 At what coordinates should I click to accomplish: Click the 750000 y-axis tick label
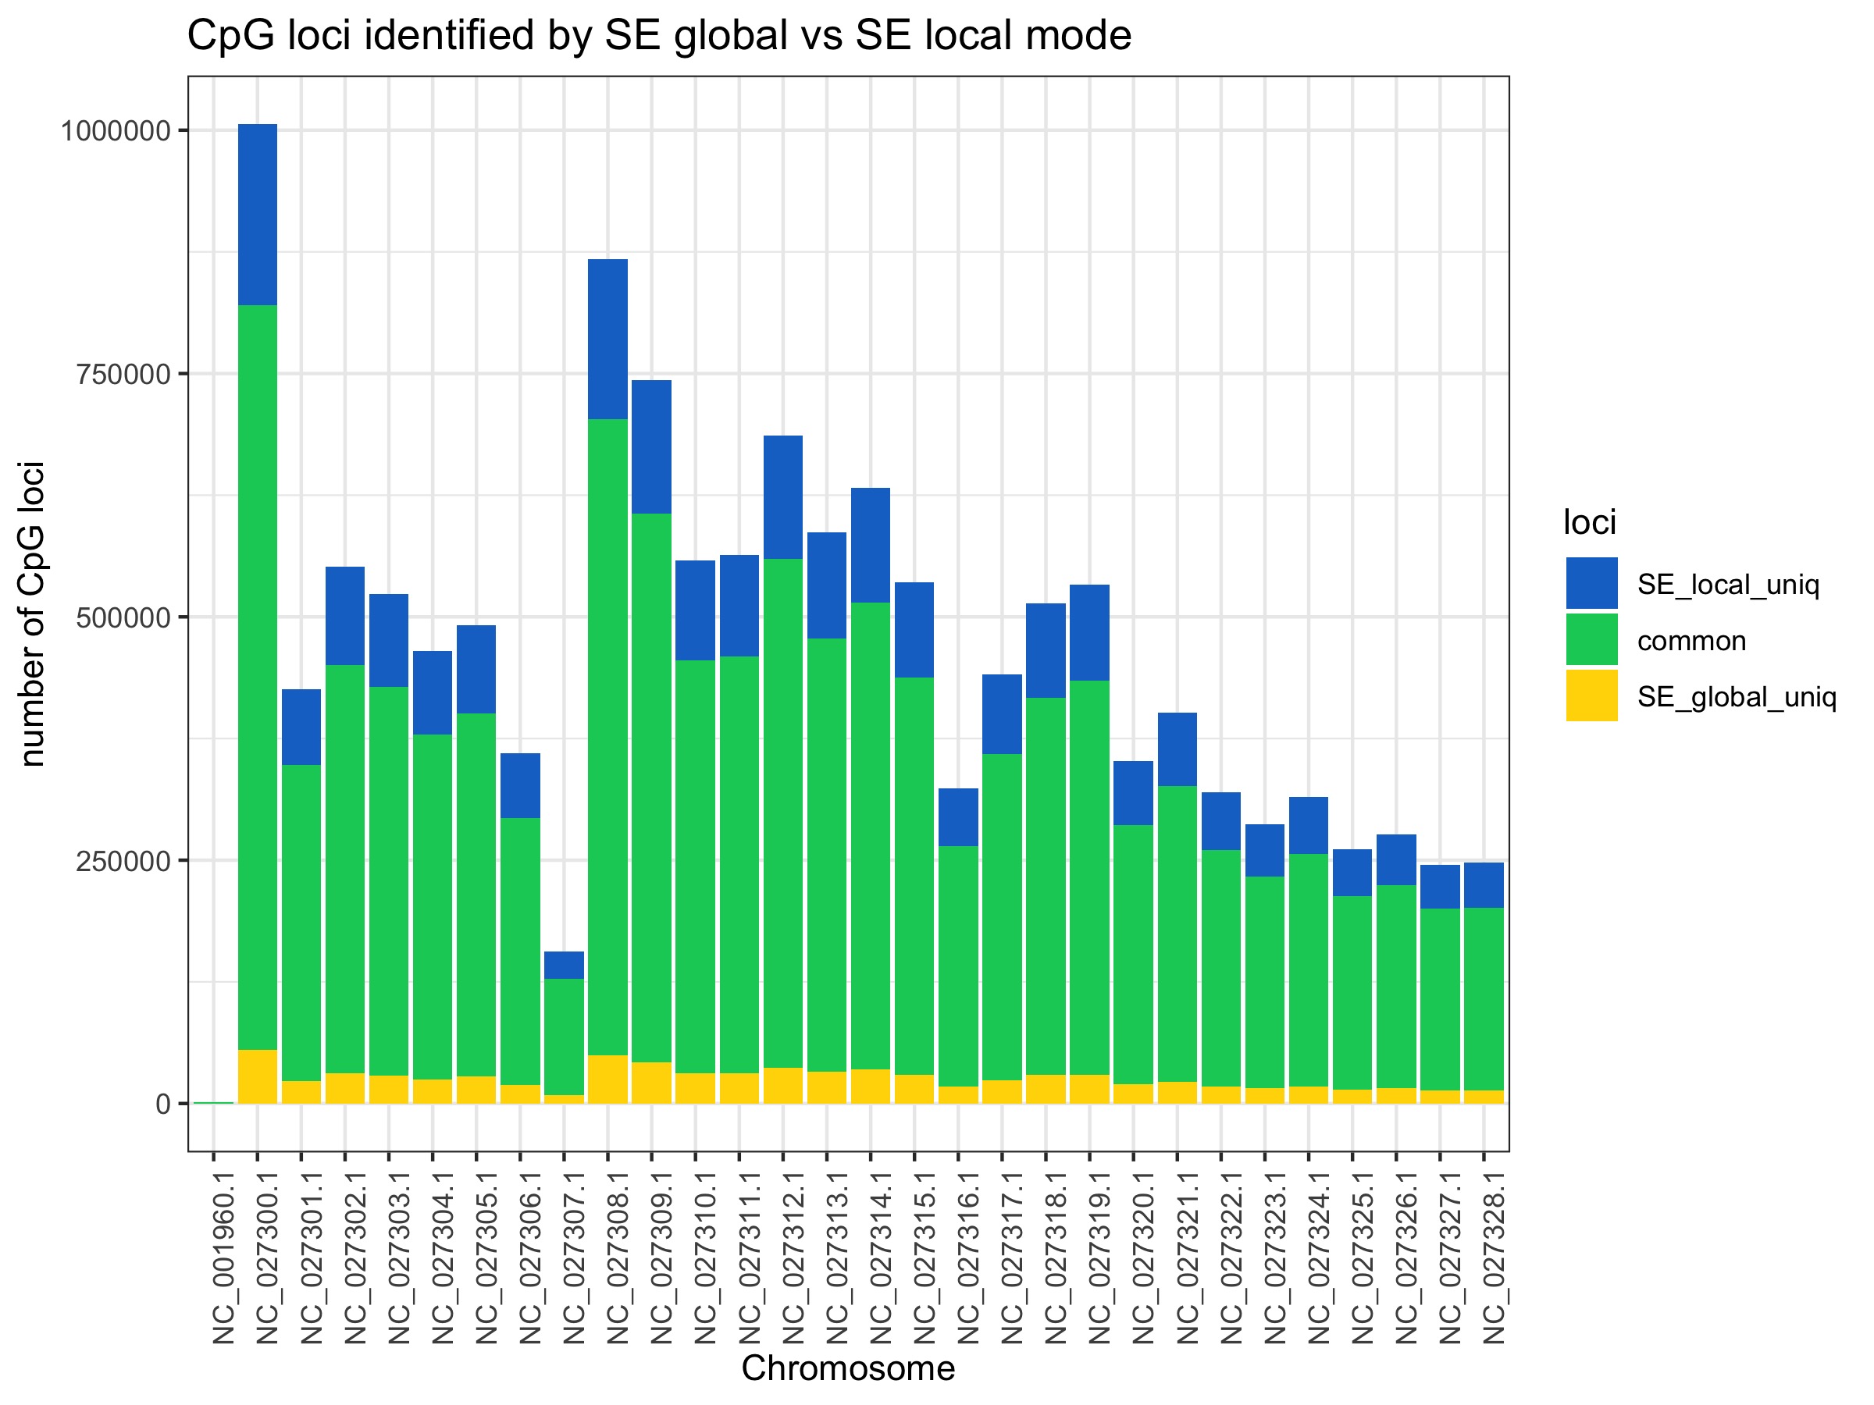click(x=123, y=375)
